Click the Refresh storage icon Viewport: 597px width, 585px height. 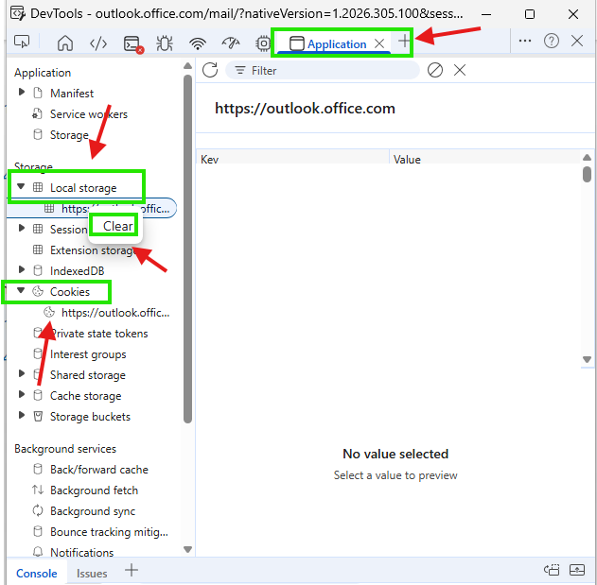coord(210,70)
